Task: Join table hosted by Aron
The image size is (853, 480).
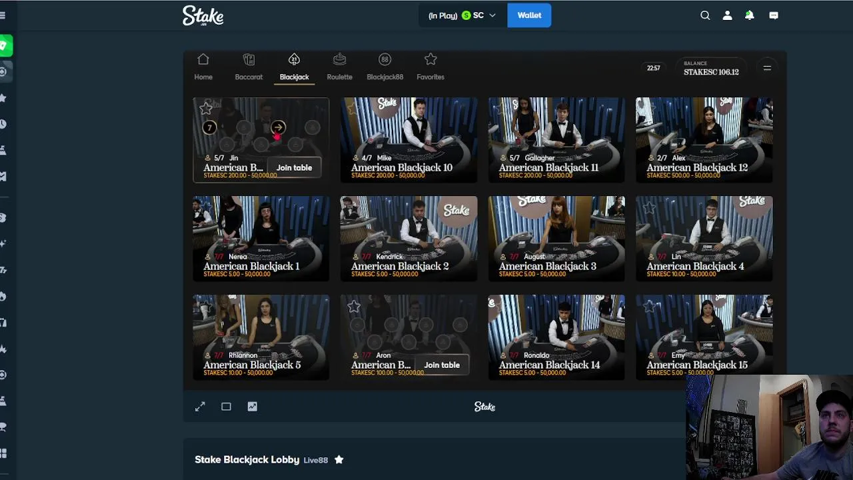Action: 442,365
